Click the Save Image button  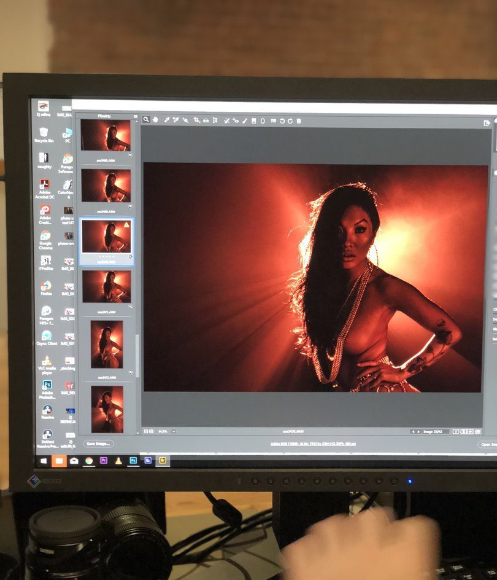(99, 443)
